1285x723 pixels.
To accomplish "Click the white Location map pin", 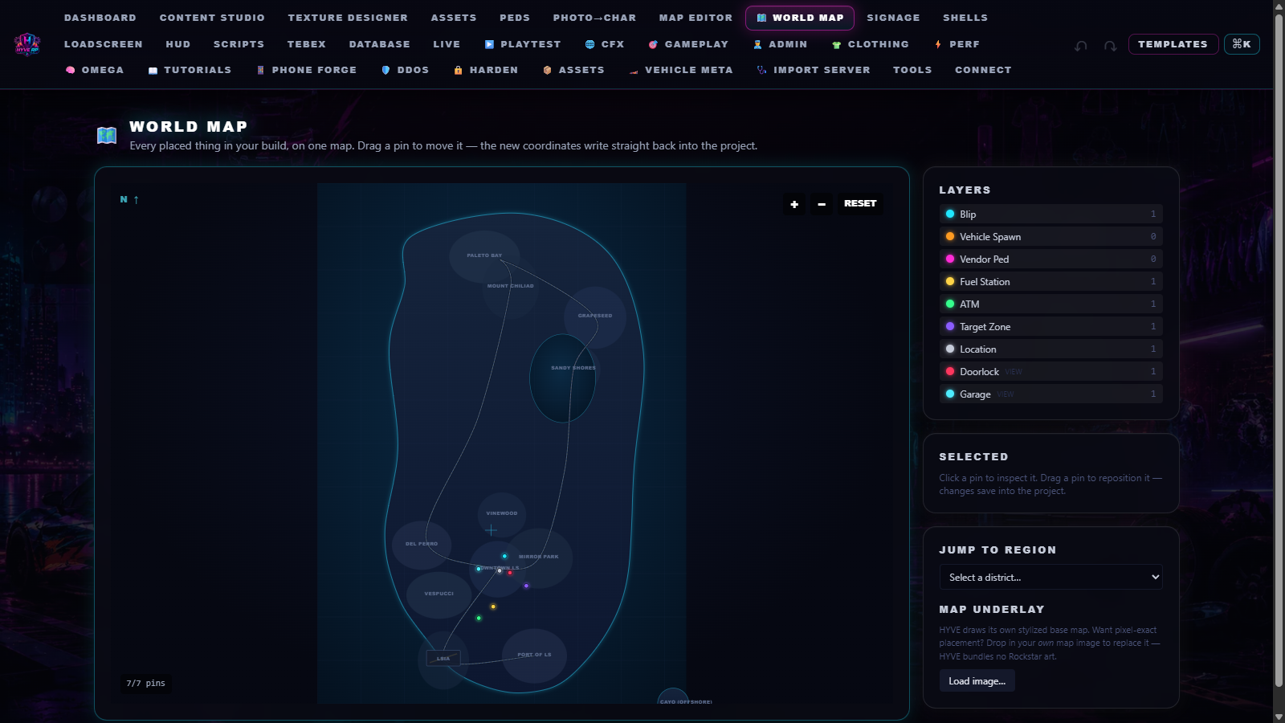I will pos(500,571).
